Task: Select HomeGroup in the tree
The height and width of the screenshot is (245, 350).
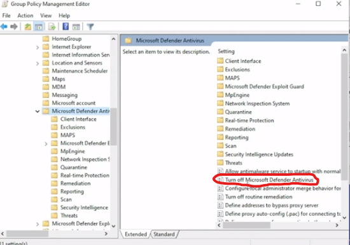Action: point(67,39)
